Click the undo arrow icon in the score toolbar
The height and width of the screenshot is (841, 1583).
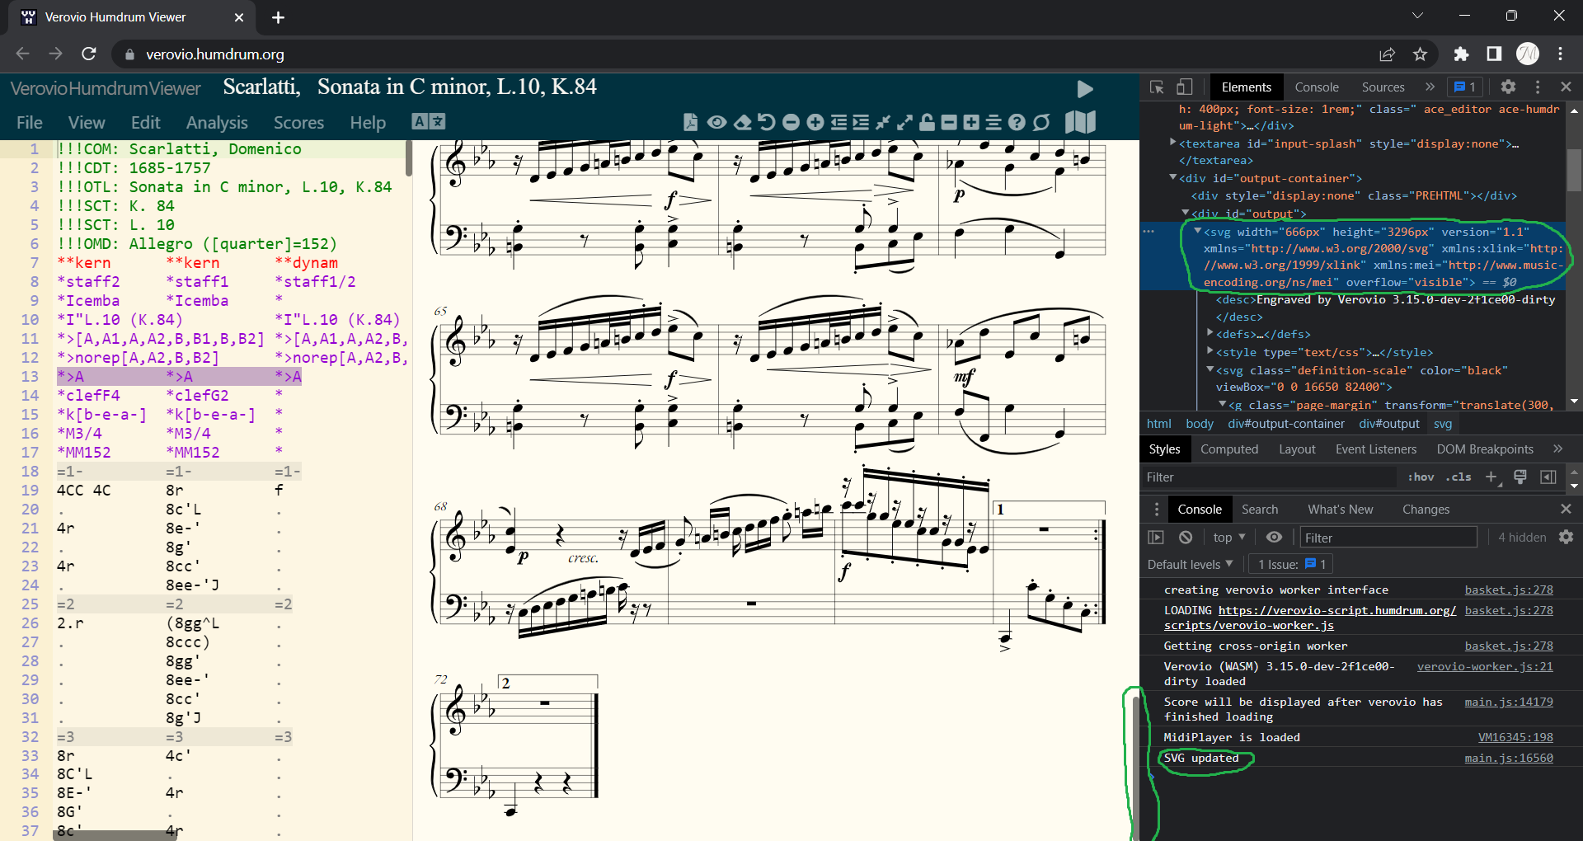767,122
